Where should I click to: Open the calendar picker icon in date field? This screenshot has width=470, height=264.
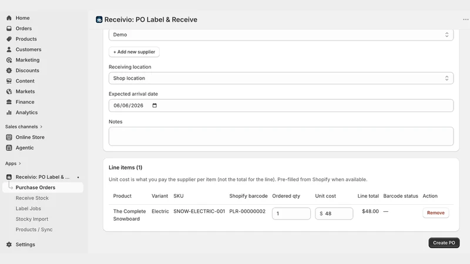coord(155,106)
